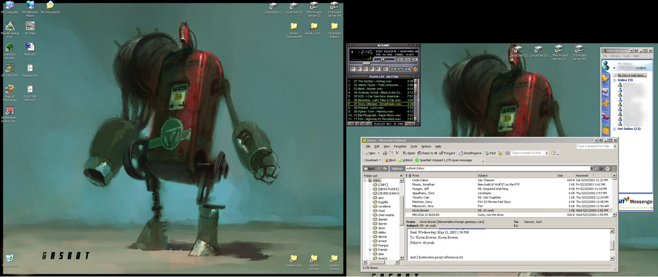Click Find in Outlook toolbar
Image resolution: width=658 pixels, height=277 pixels.
[491, 153]
